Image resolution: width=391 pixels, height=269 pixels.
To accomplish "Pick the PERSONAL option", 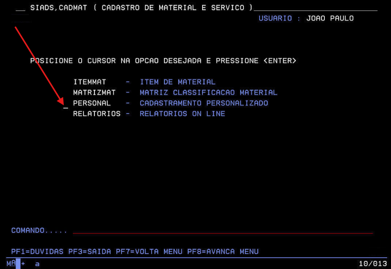I will click(92, 103).
